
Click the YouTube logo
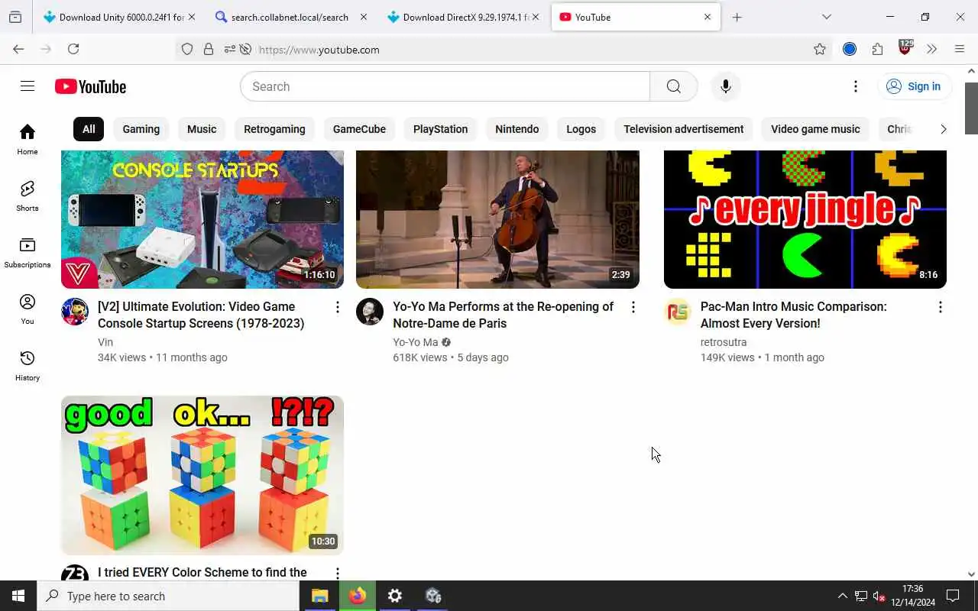[x=90, y=87]
